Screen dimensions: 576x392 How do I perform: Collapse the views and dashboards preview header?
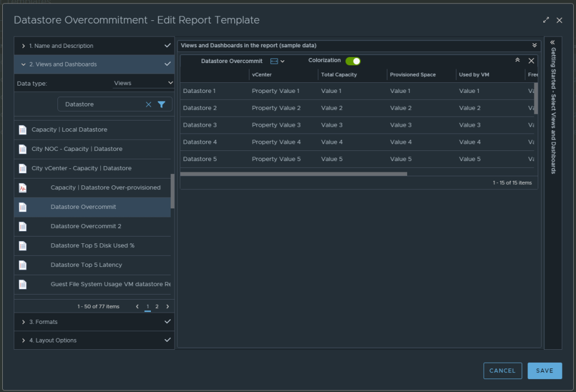click(534, 46)
